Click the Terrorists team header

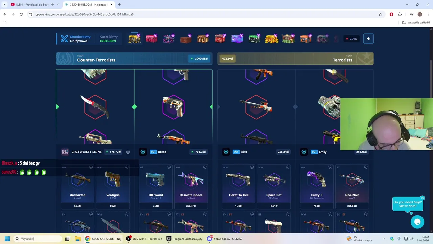click(x=295, y=58)
